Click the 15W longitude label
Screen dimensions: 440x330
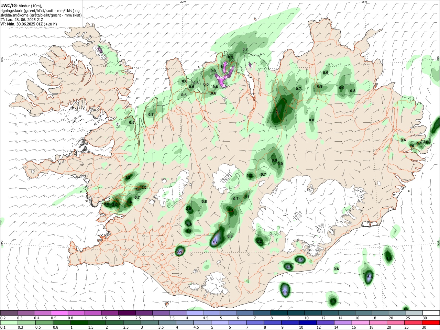click(364, 2)
